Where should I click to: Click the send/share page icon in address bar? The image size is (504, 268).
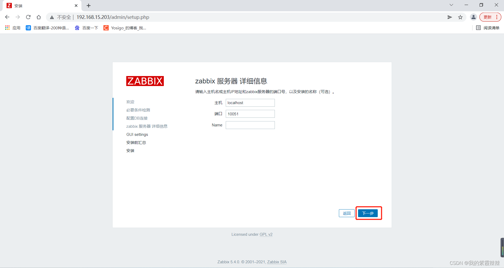tap(450, 17)
